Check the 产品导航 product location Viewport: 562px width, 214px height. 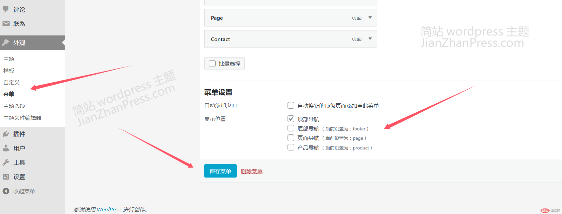[x=291, y=147]
